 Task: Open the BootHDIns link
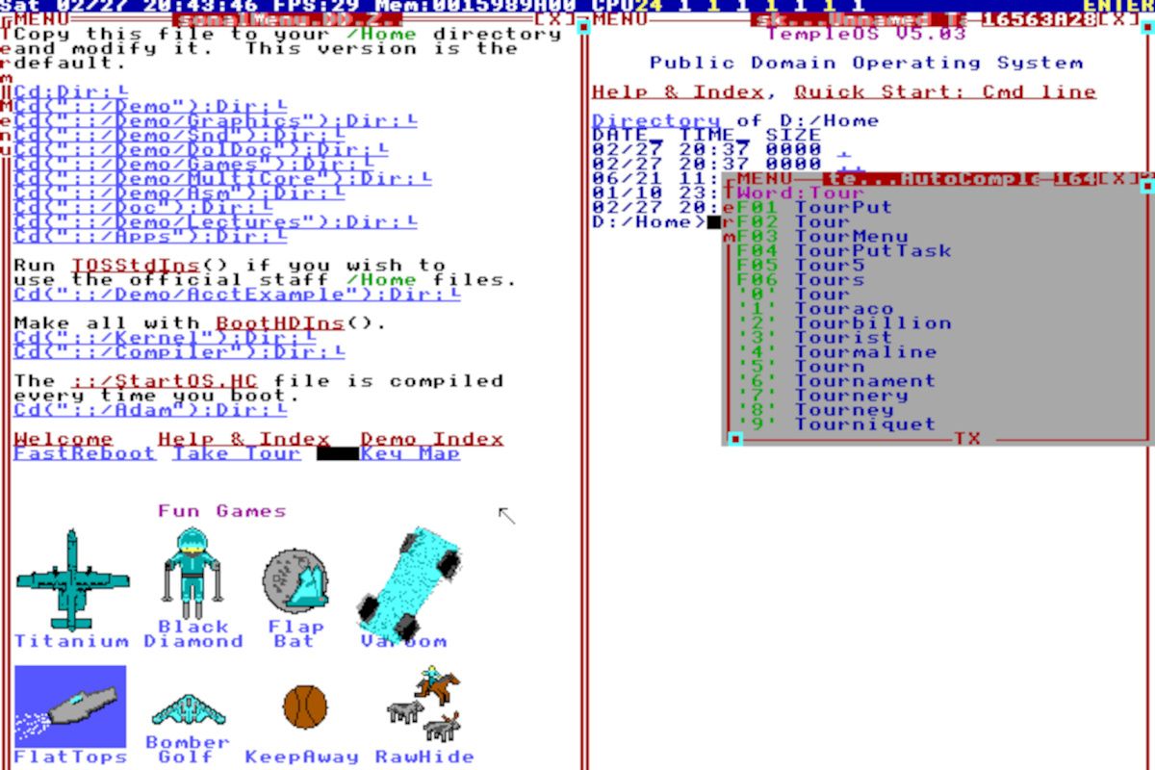pos(280,323)
